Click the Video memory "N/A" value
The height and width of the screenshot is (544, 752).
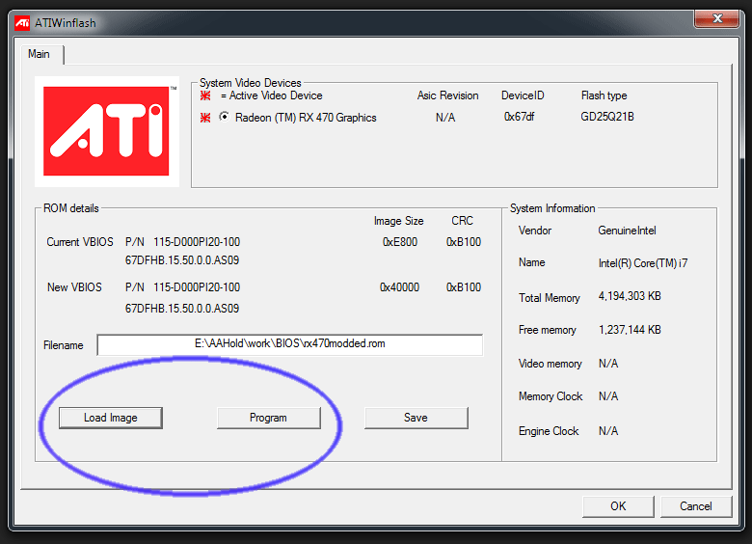[x=608, y=364]
